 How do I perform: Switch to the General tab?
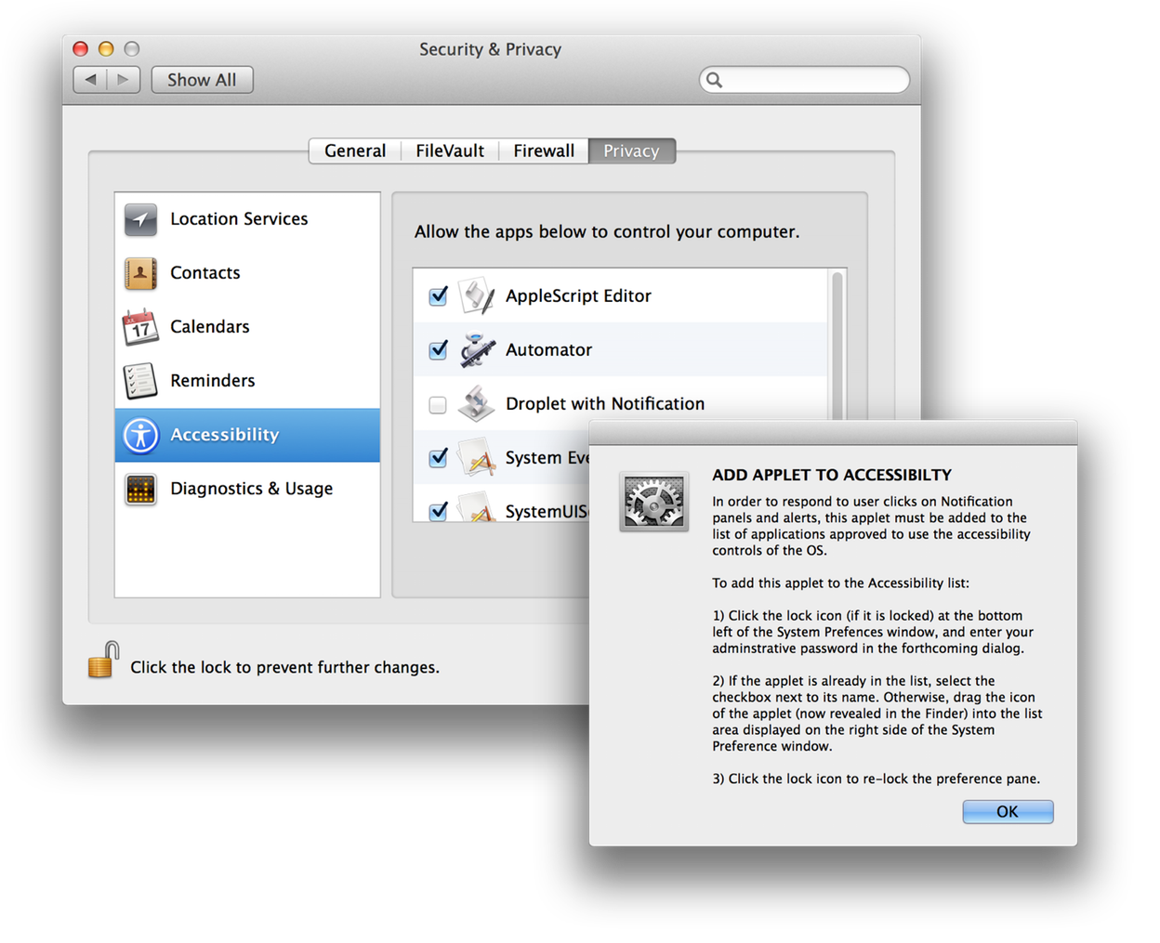(355, 151)
